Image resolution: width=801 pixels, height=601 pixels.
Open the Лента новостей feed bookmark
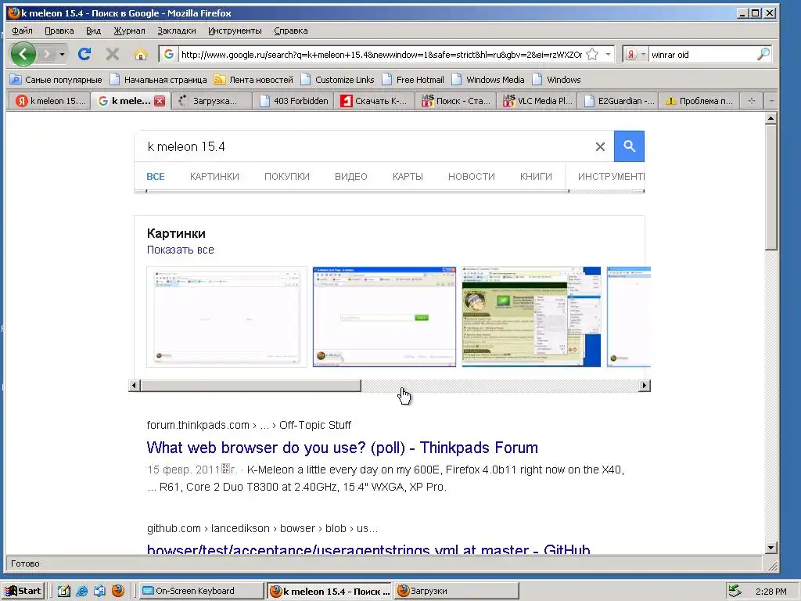pos(254,80)
